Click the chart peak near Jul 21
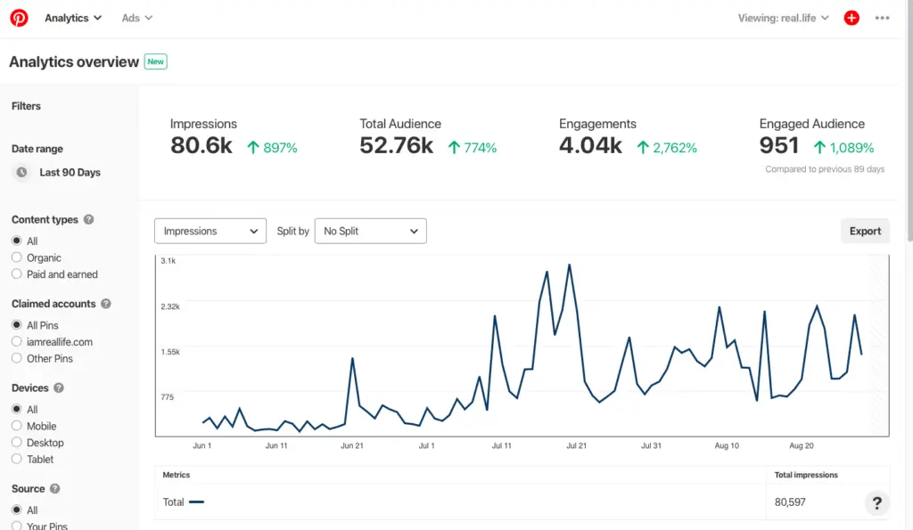This screenshot has height=530, width=913. tap(569, 265)
